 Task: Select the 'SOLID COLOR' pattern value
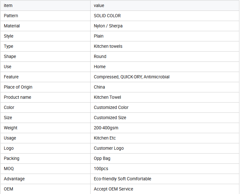(107, 16)
